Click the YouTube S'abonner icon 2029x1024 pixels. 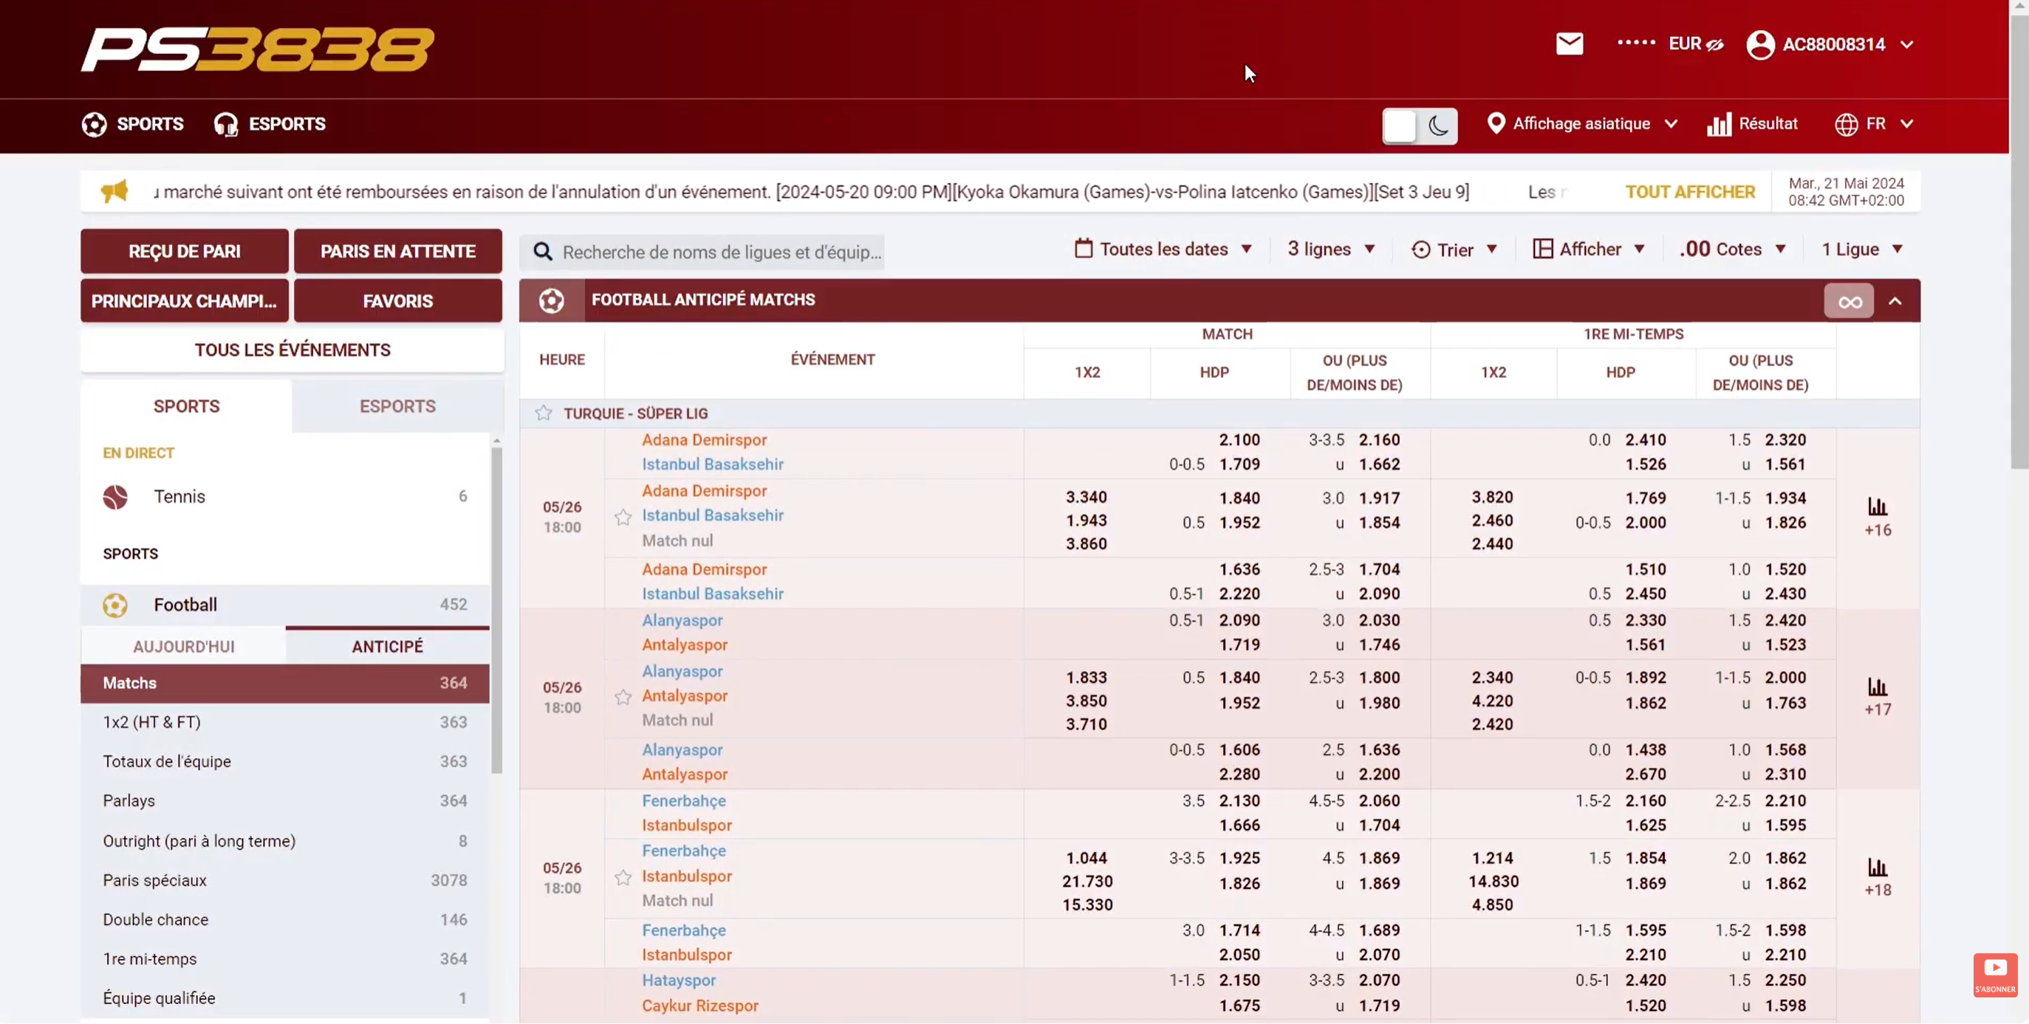click(x=1994, y=974)
